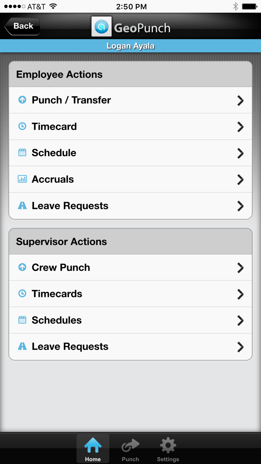Open Schedules using its right-arrow chevron
Screen dimensions: 261x464
tap(240, 320)
